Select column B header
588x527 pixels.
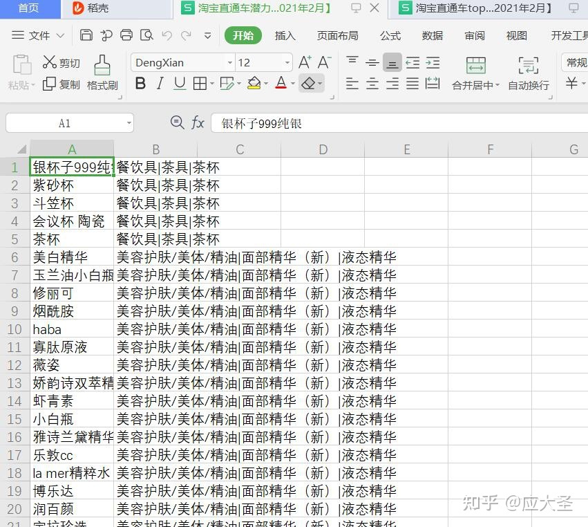point(155,149)
